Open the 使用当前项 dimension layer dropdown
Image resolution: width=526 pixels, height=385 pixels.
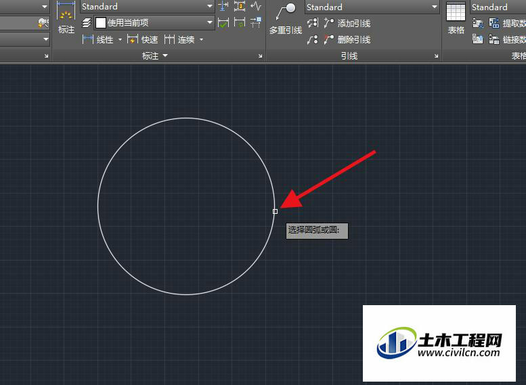[154, 22]
